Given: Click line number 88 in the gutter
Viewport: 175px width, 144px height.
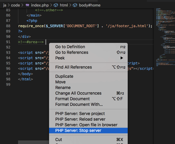Looking at the screenshot, I should (x=8, y=26).
